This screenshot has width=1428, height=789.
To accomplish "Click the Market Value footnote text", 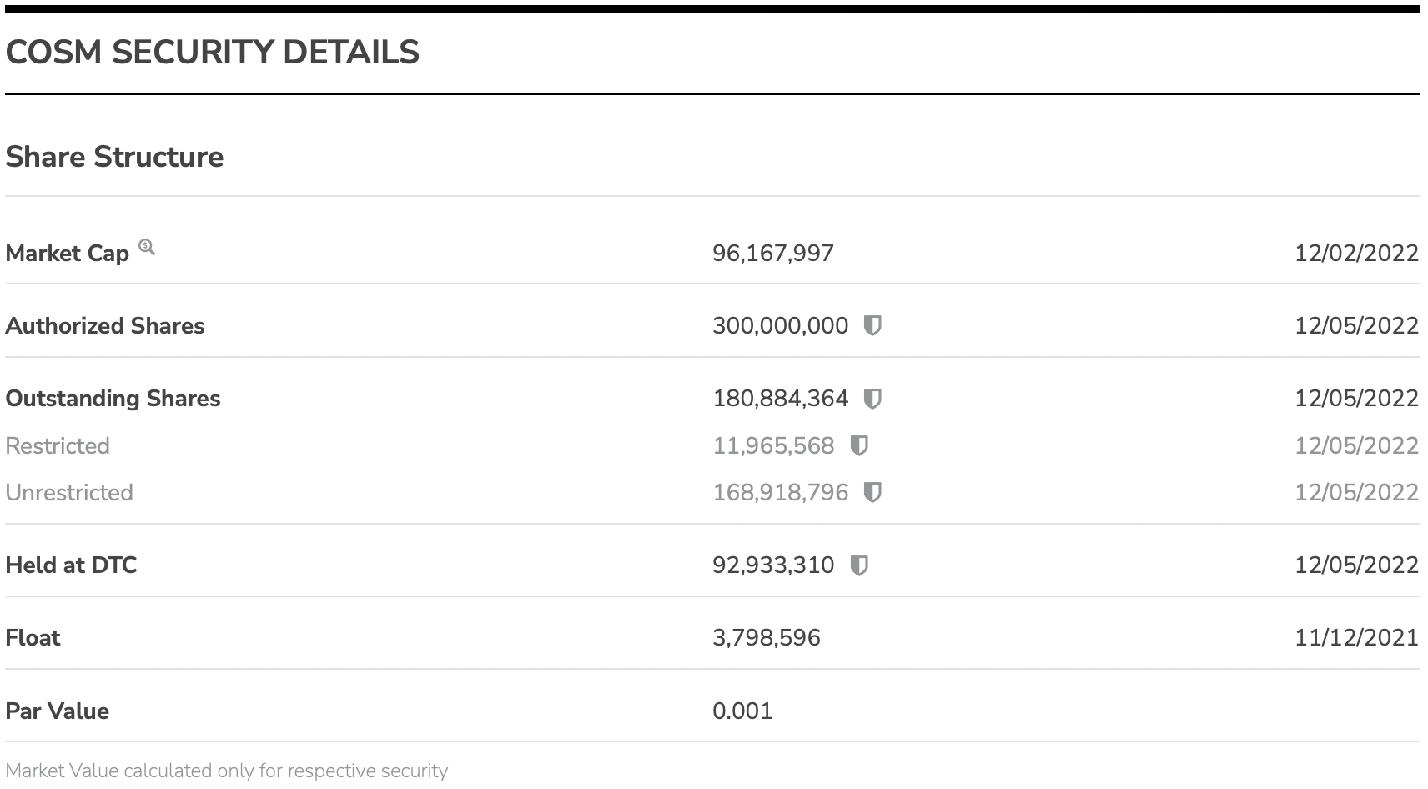I will pyautogui.click(x=227, y=771).
